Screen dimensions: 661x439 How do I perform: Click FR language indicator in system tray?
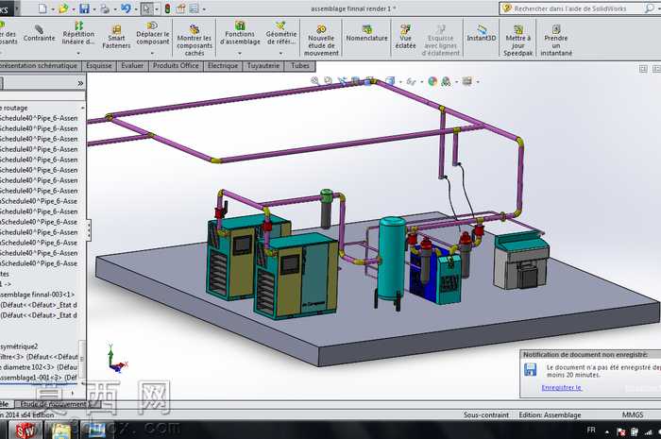591,431
